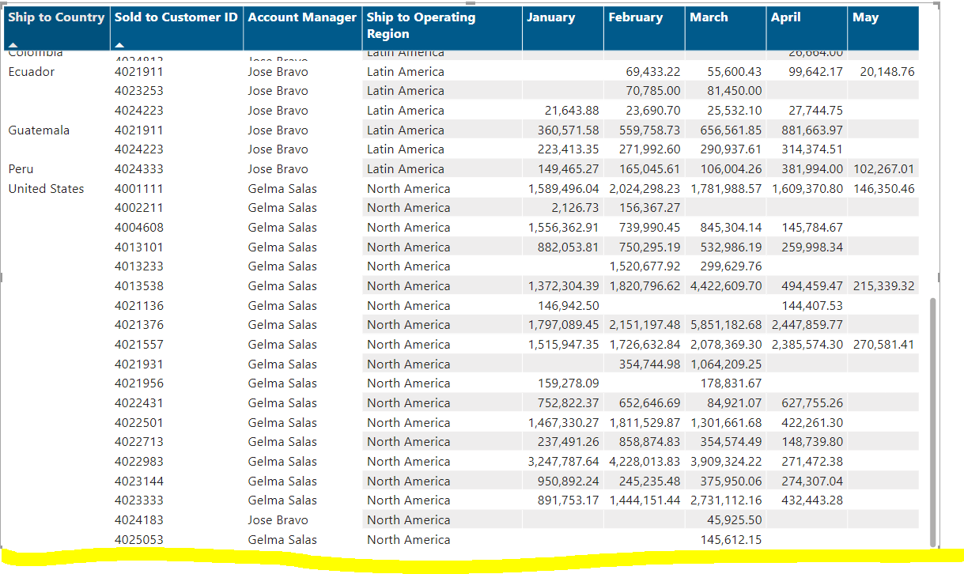Click Jose Bravo in the 4024183 row
Image resolution: width=964 pixels, height=574 pixels.
coord(278,520)
